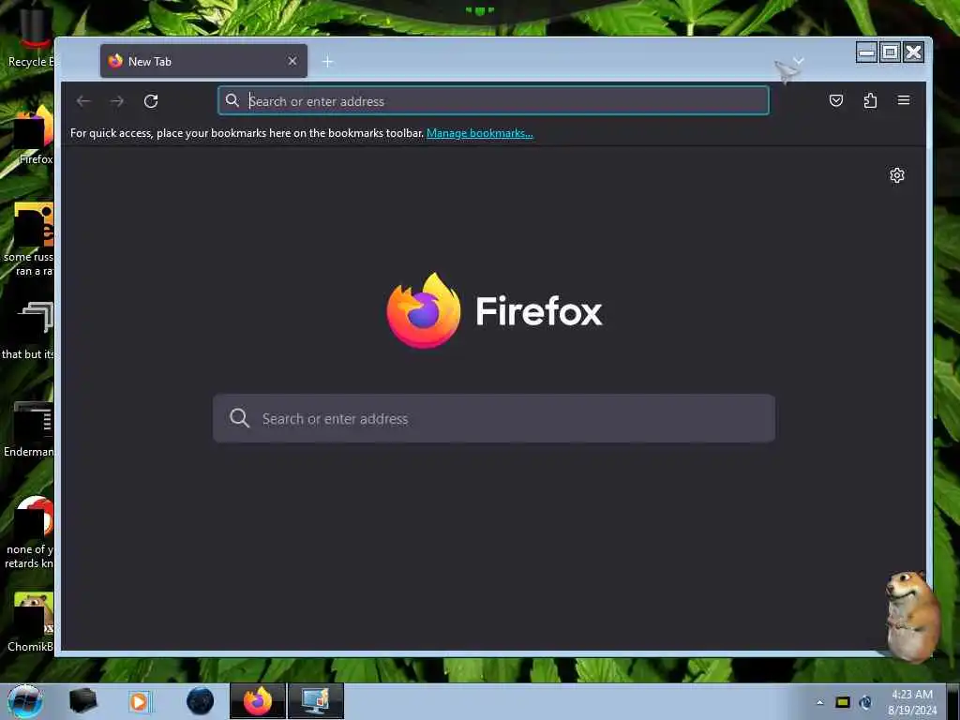Go forward using the forward arrow

click(x=117, y=101)
